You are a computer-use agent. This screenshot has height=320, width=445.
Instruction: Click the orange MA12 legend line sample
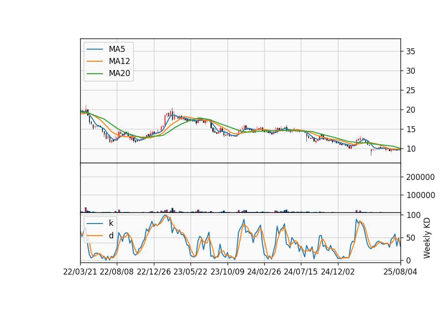pos(95,61)
